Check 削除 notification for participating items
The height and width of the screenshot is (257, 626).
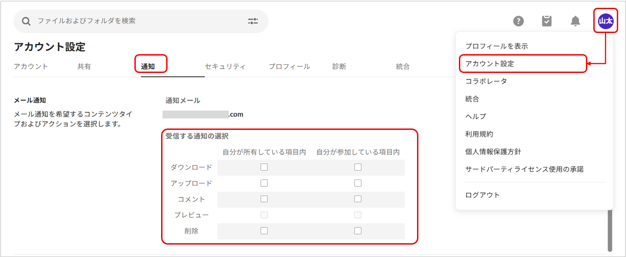tap(358, 231)
